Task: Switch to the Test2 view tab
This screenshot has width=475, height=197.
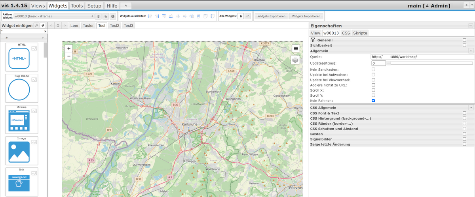Action: coord(114,26)
